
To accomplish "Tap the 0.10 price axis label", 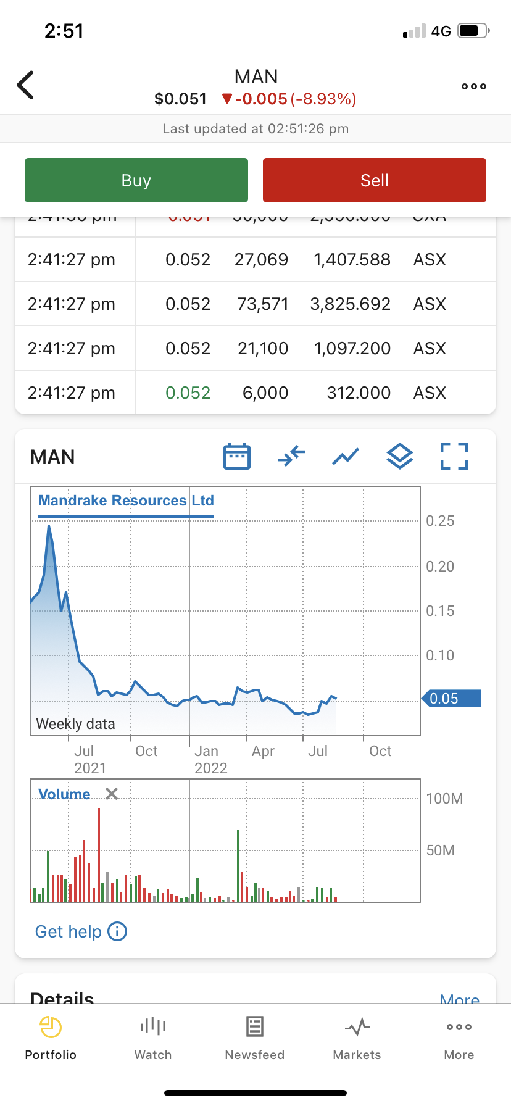I will (x=440, y=655).
